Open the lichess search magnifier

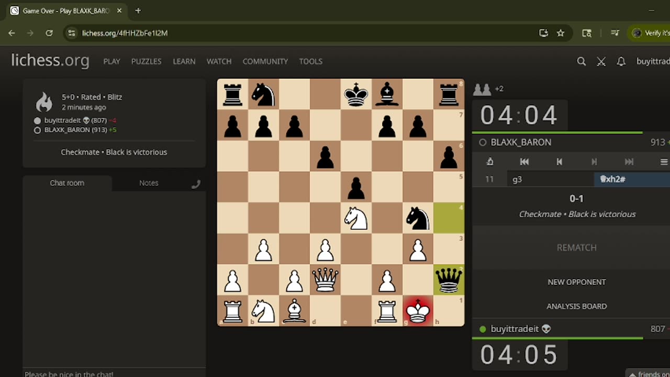(x=581, y=61)
